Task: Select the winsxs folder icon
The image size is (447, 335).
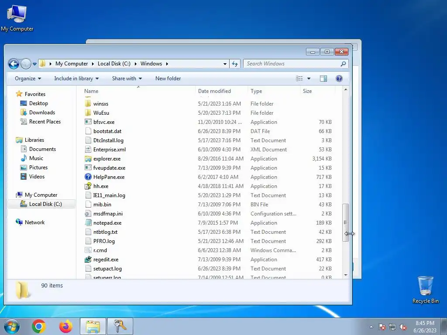Action: (x=88, y=103)
